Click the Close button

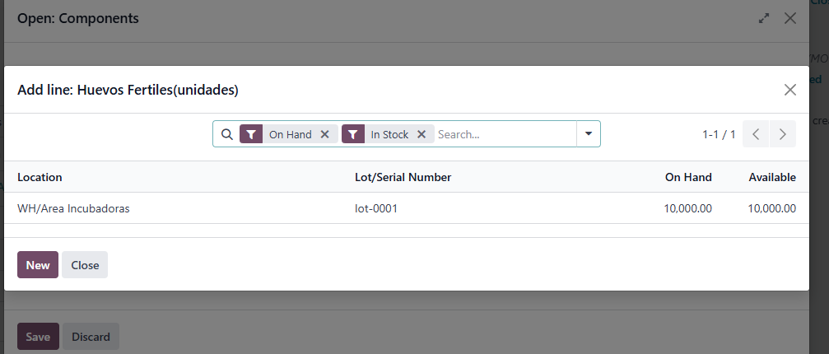(x=85, y=265)
